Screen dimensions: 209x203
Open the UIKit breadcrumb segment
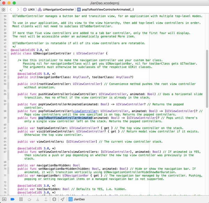click(x=31, y=10)
